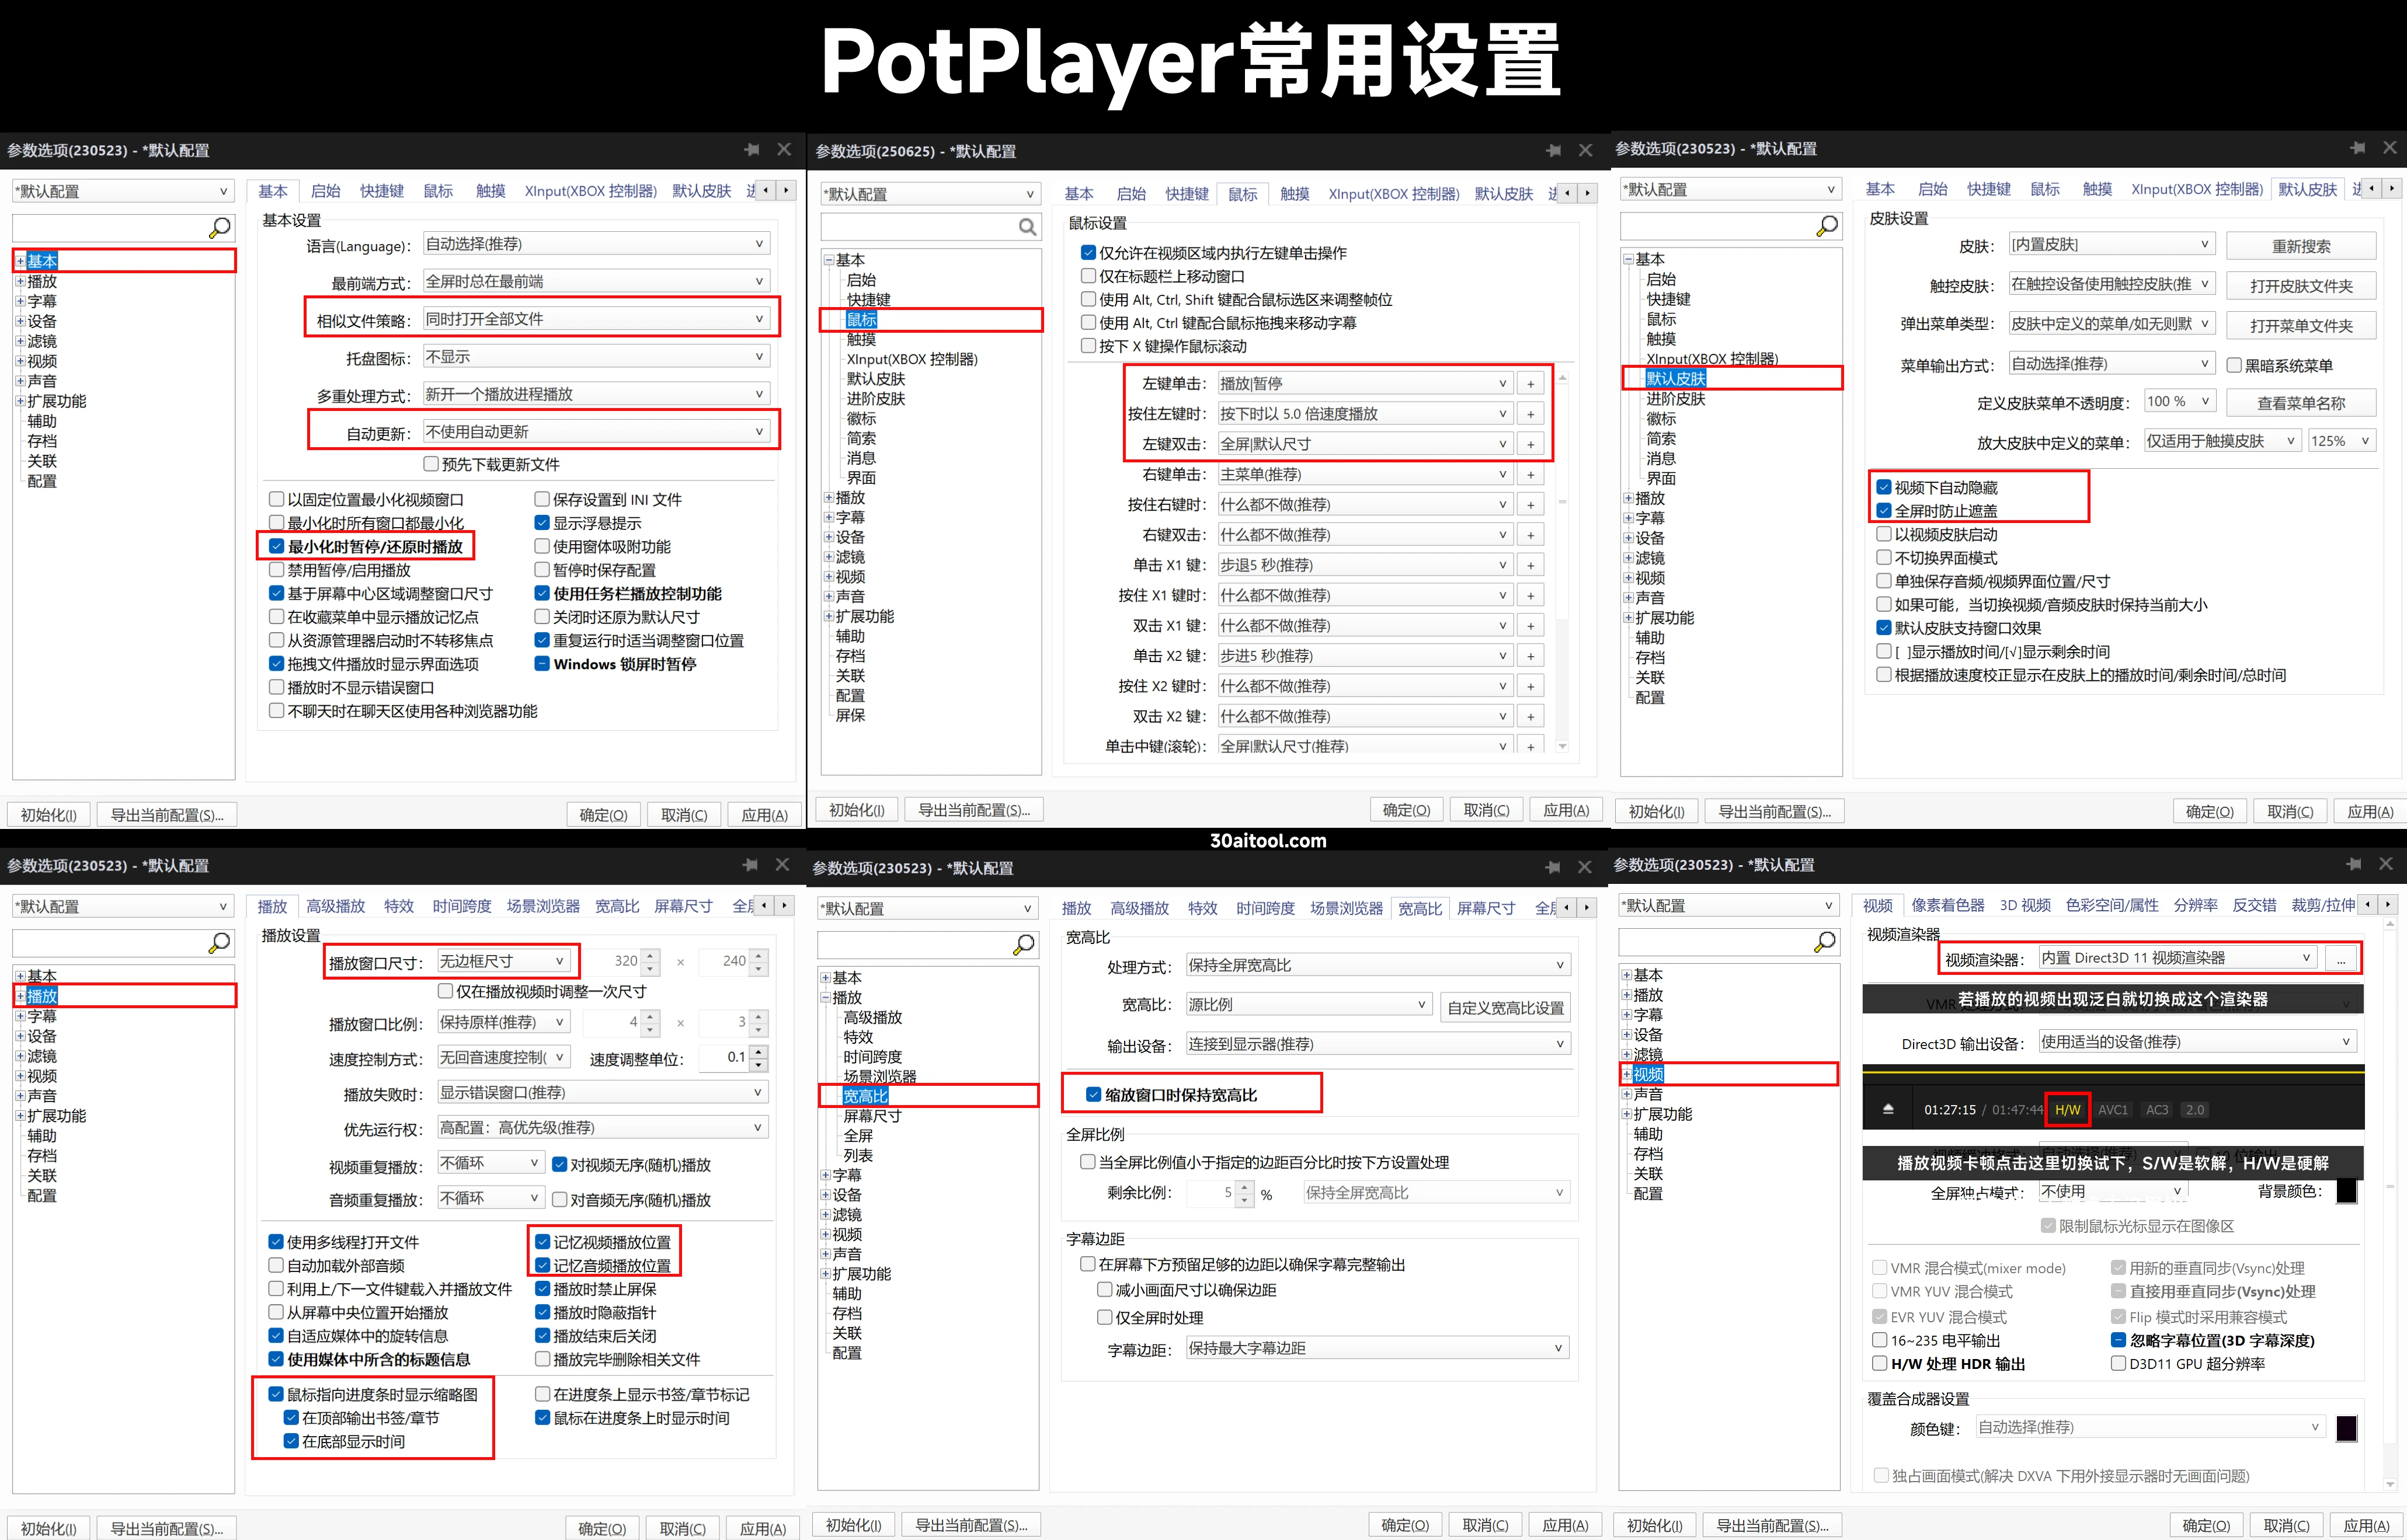Click the 颜色键 color swatch

pos(2346,1428)
